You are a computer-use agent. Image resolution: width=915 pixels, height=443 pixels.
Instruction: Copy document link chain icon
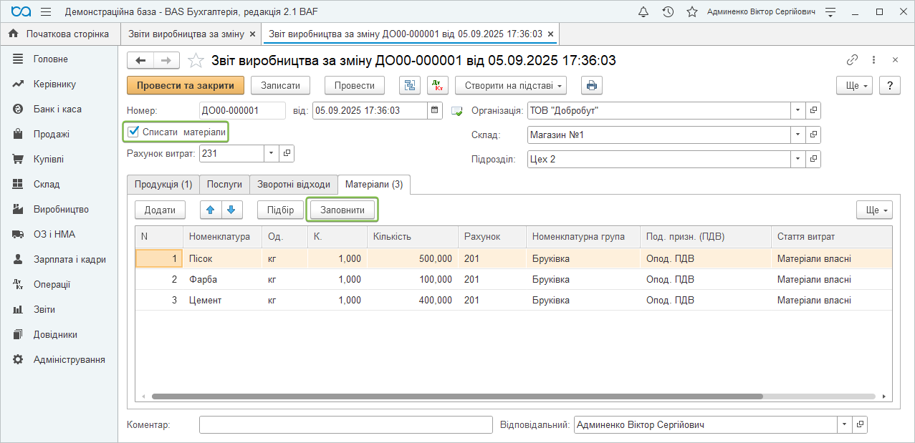(x=852, y=60)
